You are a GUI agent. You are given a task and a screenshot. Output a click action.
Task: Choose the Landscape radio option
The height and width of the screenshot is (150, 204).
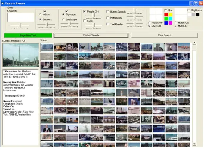point(63,19)
